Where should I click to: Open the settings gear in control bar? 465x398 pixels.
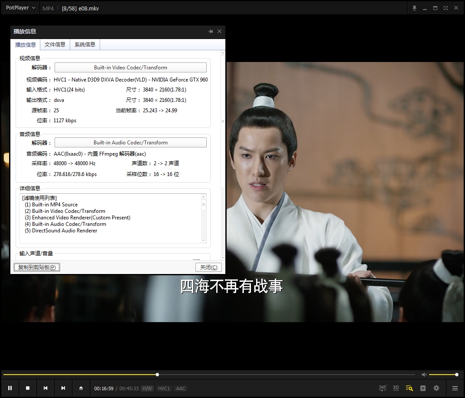point(436,388)
